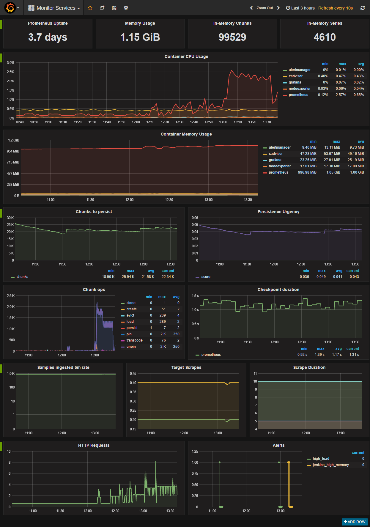
Task: Sort Checkpoint duration legend by current column
Action: 352,349
